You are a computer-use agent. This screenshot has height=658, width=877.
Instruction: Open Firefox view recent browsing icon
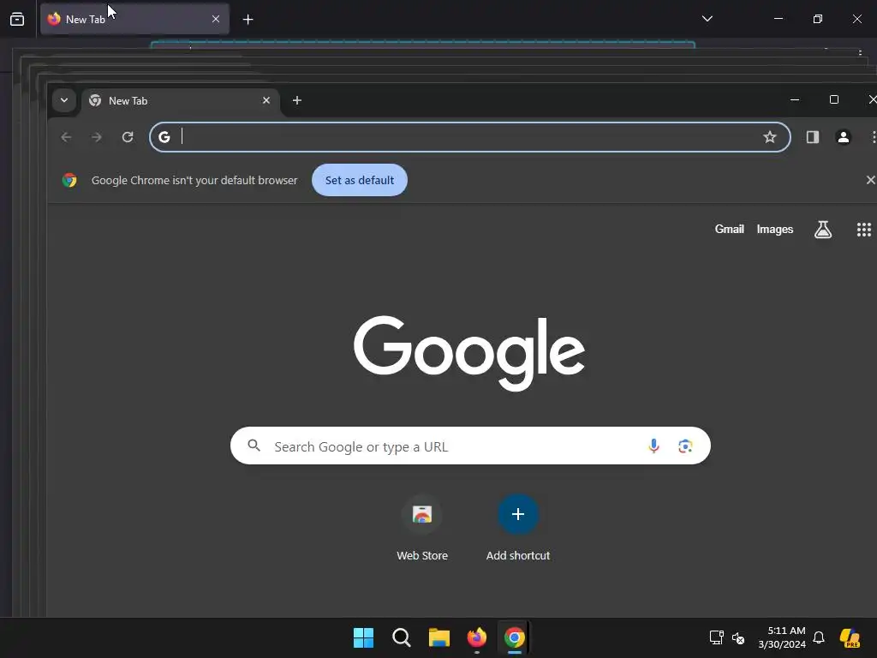pos(17,19)
